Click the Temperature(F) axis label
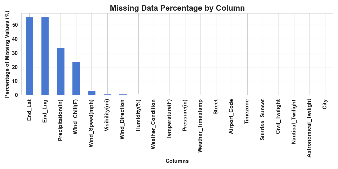The height and width of the screenshot is (169, 338). [170, 119]
